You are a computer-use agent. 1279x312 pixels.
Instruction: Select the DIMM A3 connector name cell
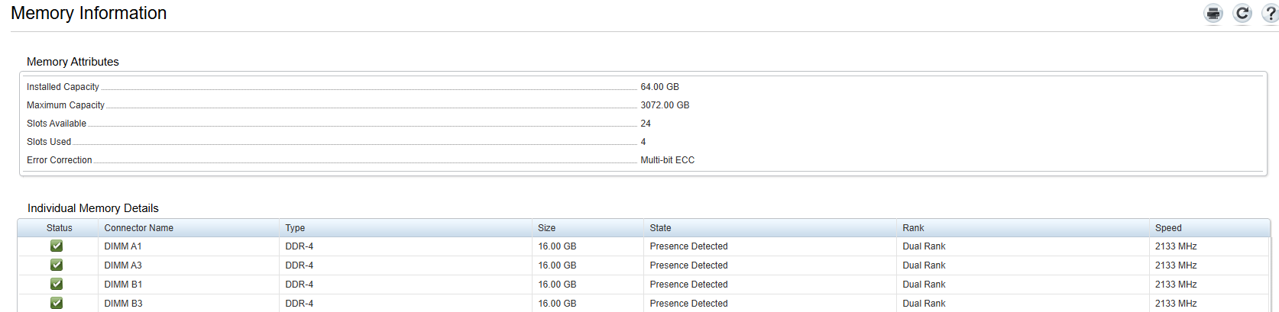click(x=123, y=265)
